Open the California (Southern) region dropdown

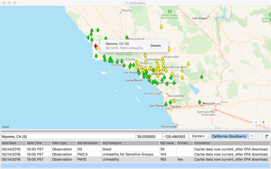click(232, 136)
